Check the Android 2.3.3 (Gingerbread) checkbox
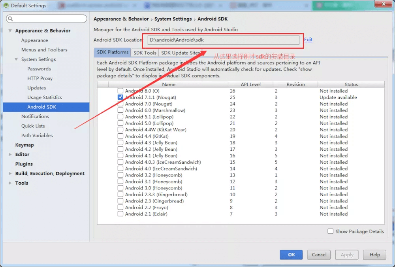The image size is (395, 267). click(120, 194)
